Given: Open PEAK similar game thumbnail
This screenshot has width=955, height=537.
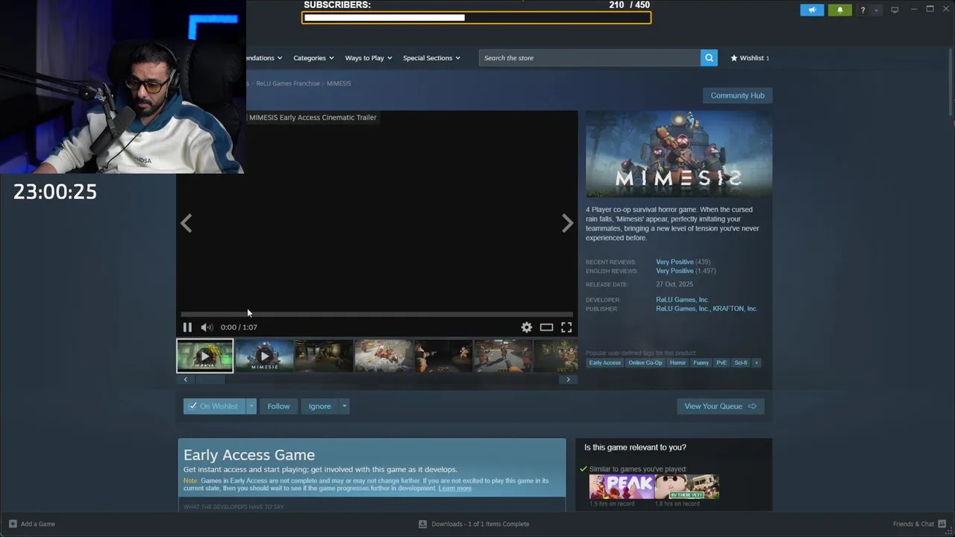Looking at the screenshot, I should [x=621, y=487].
